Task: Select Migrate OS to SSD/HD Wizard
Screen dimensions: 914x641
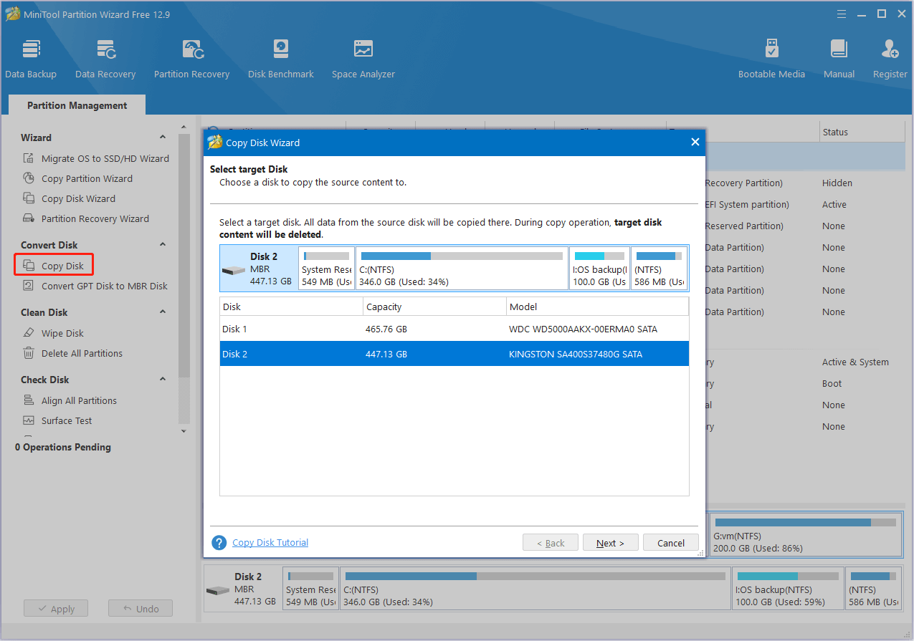Action: pyautogui.click(x=105, y=158)
